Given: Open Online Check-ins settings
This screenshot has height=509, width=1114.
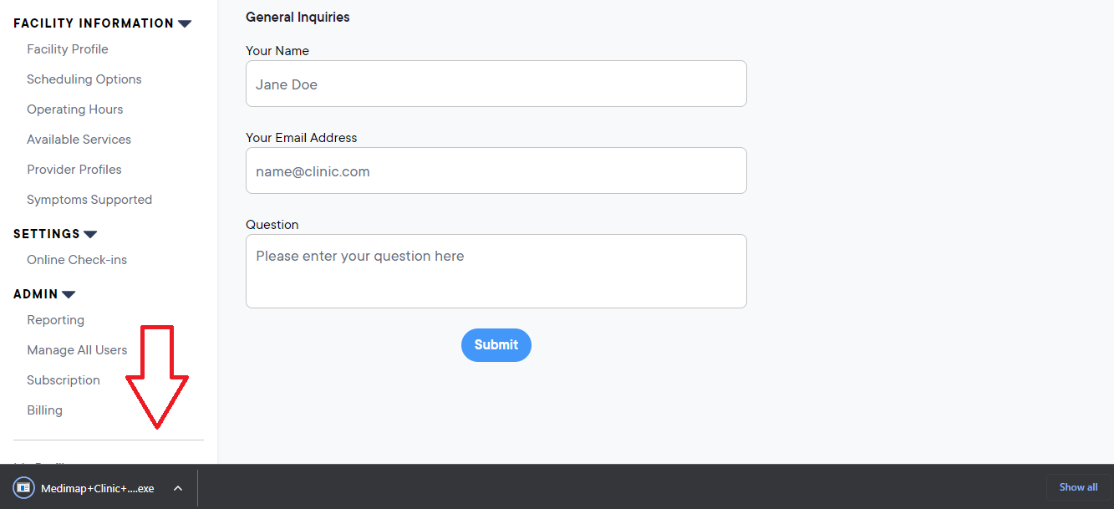Looking at the screenshot, I should point(77,260).
